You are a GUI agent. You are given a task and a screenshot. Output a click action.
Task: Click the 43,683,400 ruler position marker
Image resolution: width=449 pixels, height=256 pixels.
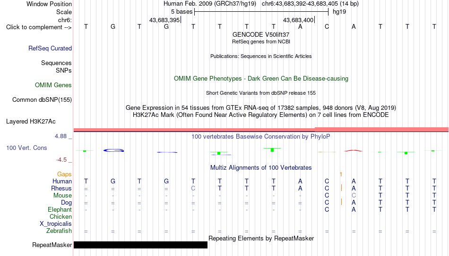coord(298,20)
